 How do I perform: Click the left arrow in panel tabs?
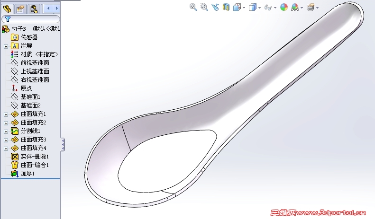click(48, 9)
